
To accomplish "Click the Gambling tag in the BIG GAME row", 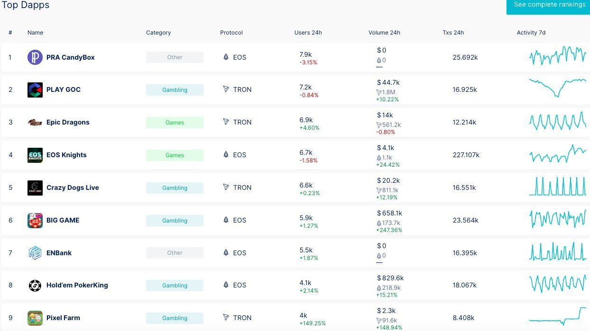I will (175, 220).
